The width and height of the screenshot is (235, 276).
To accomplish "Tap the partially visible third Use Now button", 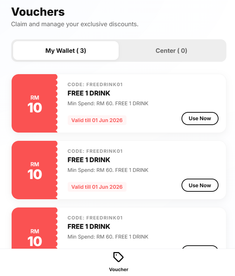I will tap(200, 247).
